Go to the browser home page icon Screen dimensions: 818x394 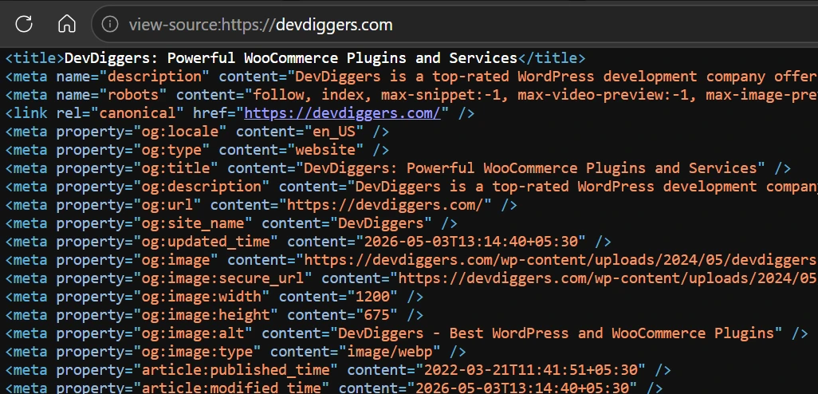(x=67, y=24)
